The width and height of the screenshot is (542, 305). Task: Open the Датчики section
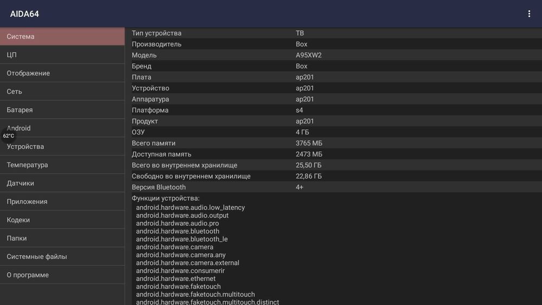[x=62, y=183]
